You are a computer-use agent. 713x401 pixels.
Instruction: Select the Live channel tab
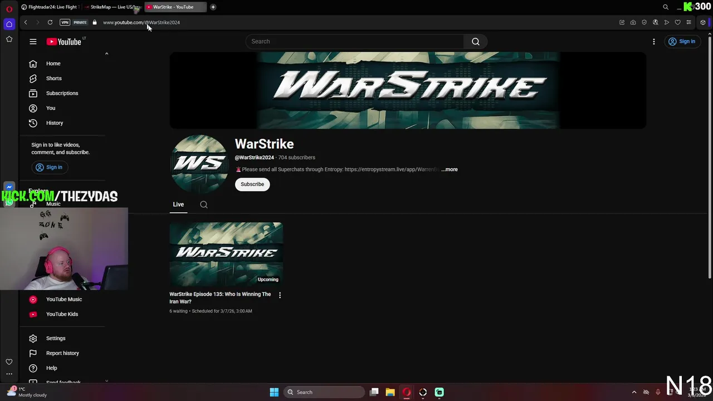[x=178, y=204]
